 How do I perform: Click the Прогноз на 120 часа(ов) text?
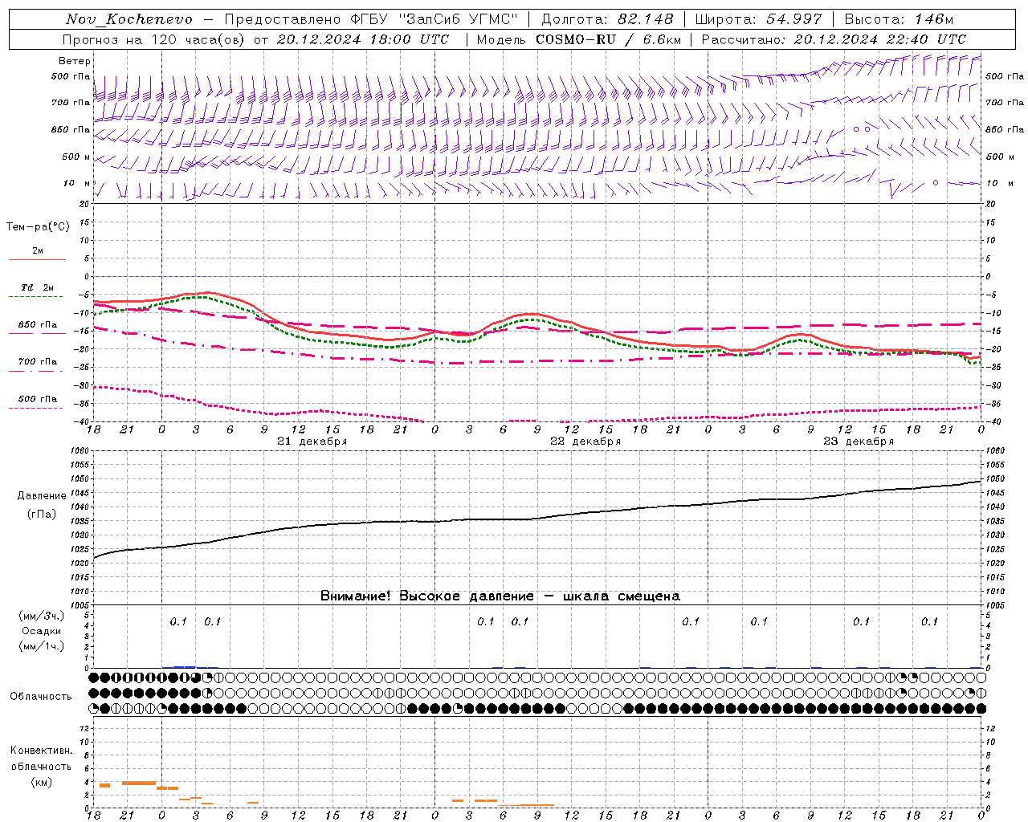(x=154, y=39)
